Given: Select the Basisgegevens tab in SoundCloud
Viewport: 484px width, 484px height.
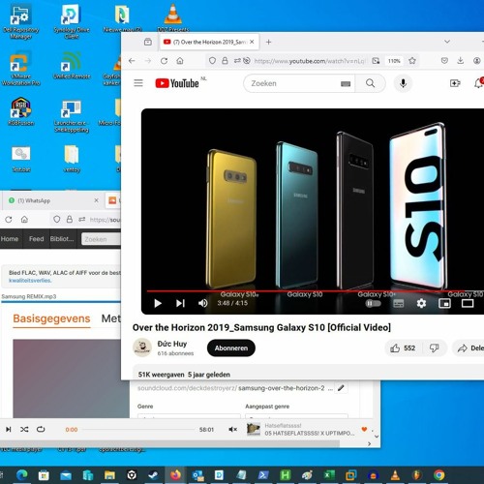Looking at the screenshot, I should point(51,318).
